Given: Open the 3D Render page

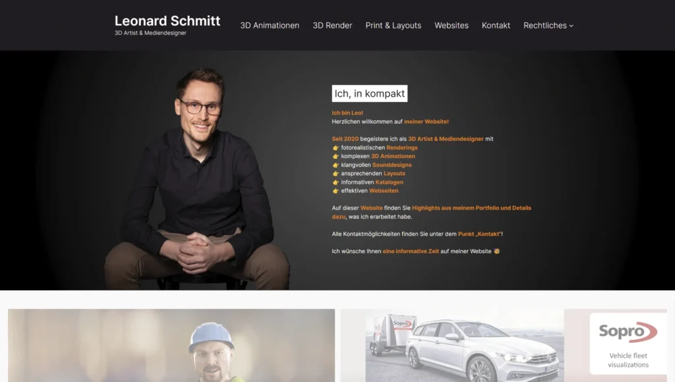Looking at the screenshot, I should pyautogui.click(x=332, y=26).
